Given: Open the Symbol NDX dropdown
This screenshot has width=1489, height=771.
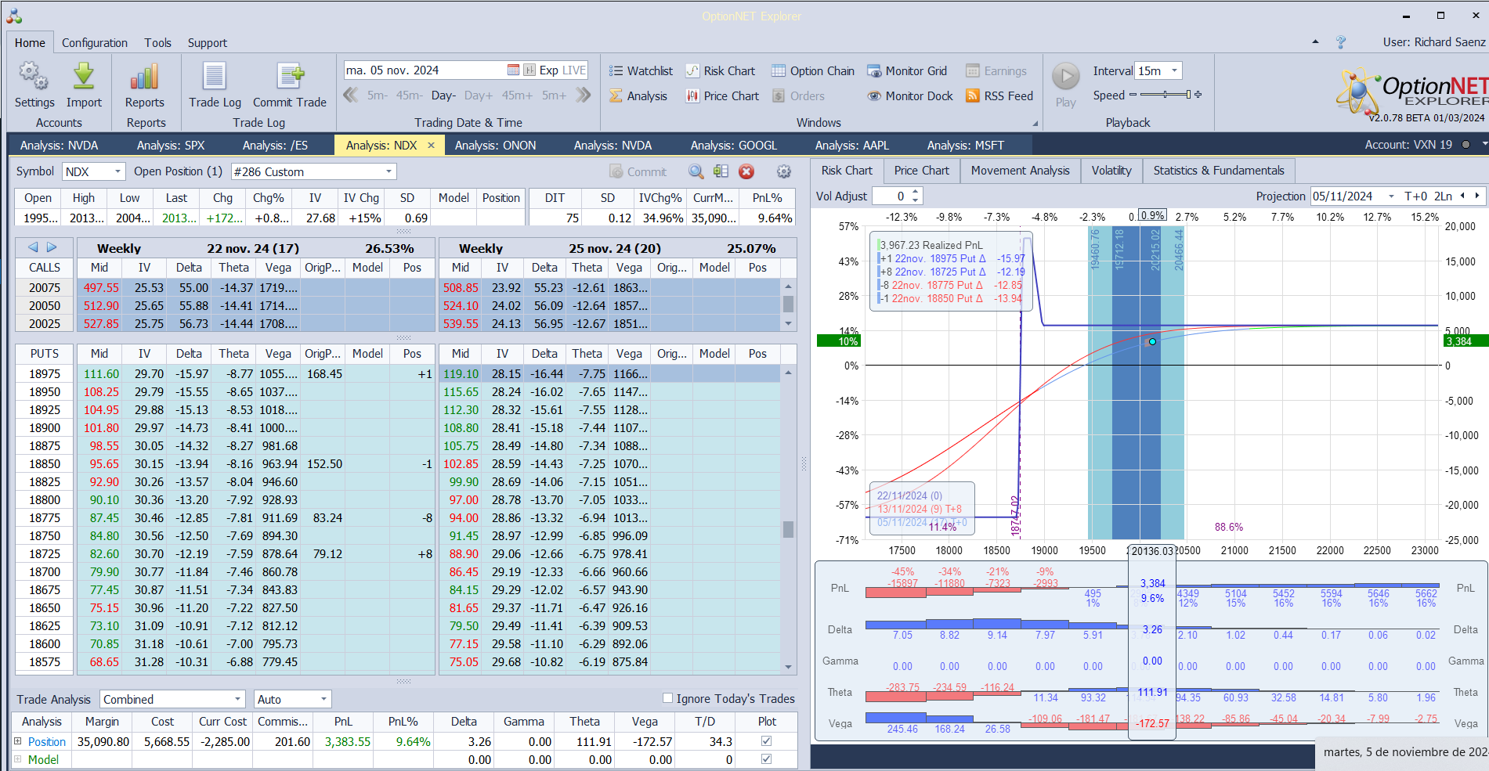Looking at the screenshot, I should click(x=117, y=171).
